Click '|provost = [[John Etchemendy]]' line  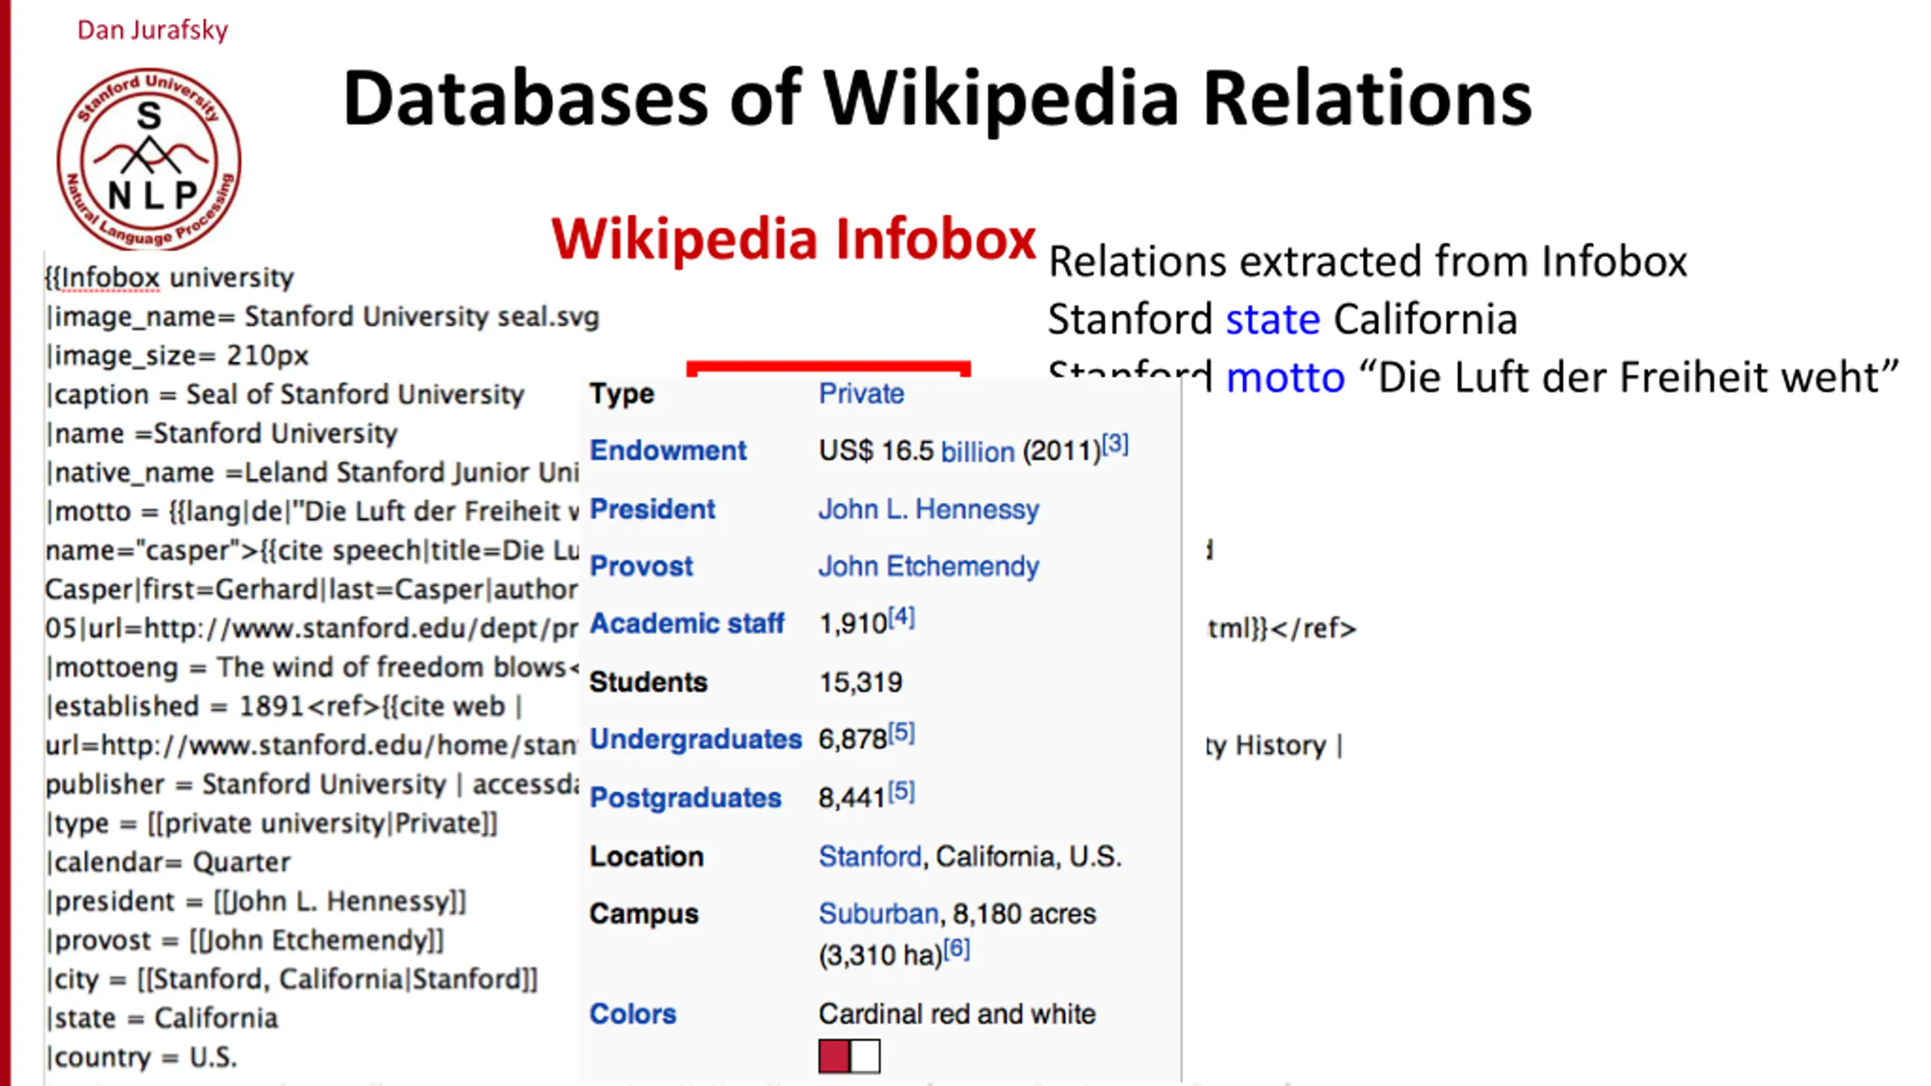(x=245, y=940)
